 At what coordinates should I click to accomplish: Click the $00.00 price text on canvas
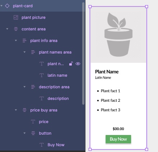click(118, 129)
